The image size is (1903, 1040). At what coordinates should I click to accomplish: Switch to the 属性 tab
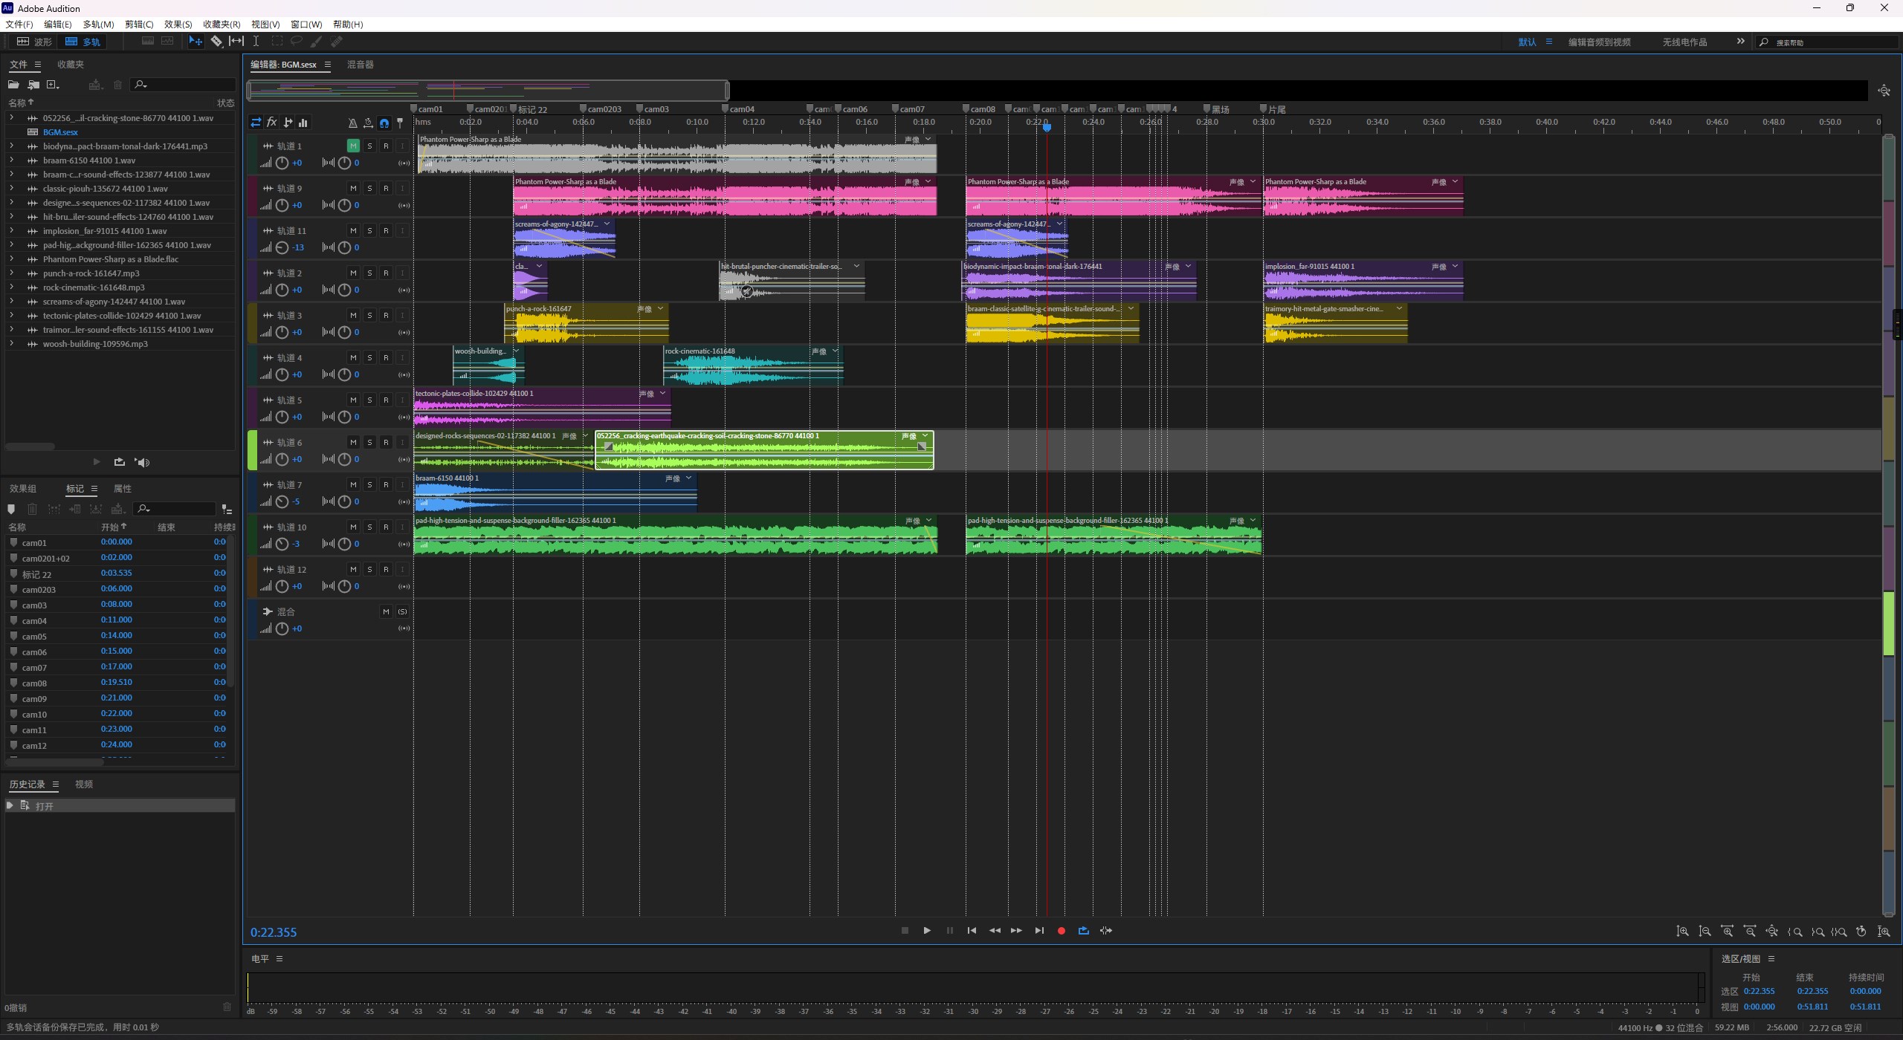point(123,489)
